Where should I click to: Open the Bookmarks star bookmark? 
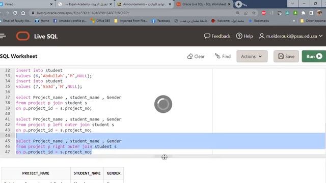click(x=259, y=21)
